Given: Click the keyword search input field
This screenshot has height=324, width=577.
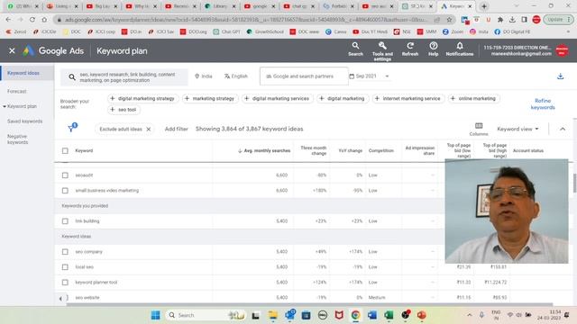Looking at the screenshot, I should click(x=125, y=77).
